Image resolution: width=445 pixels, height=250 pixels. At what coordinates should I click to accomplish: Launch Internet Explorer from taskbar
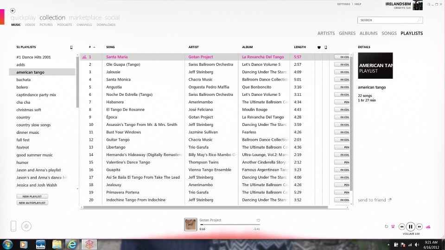pos(72,244)
